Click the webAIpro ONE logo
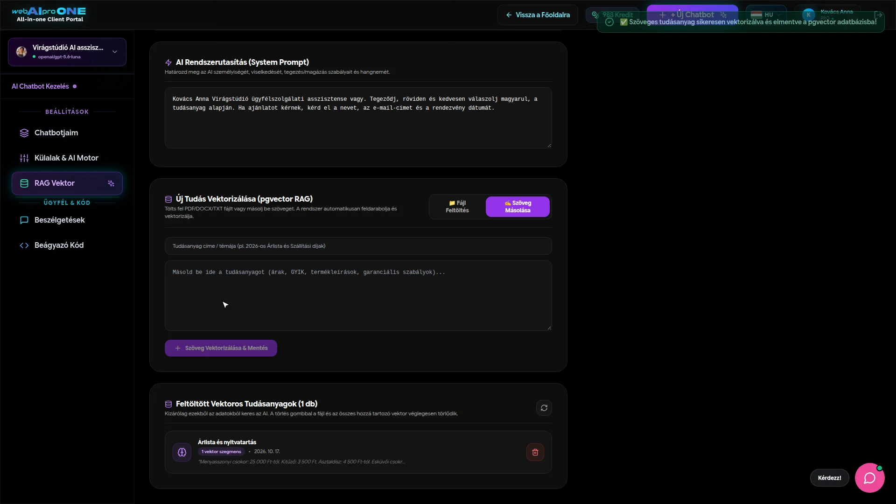This screenshot has height=504, width=896. click(x=49, y=14)
